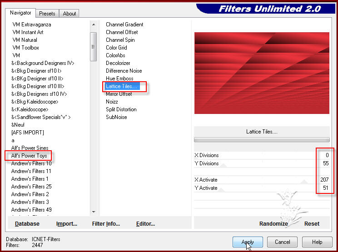The height and width of the screenshot is (252, 338).
Task: Choose the Hue Emboss filter
Action: (x=119, y=79)
